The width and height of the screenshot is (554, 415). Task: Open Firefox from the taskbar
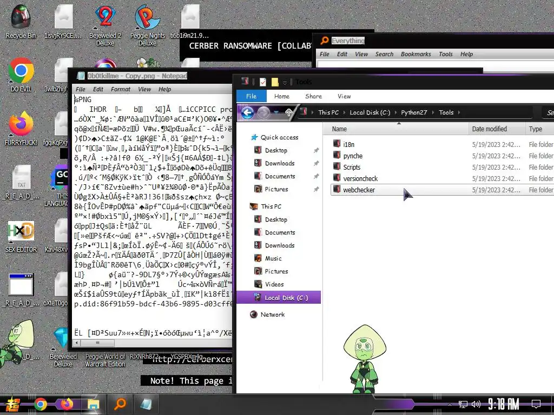[x=67, y=404]
